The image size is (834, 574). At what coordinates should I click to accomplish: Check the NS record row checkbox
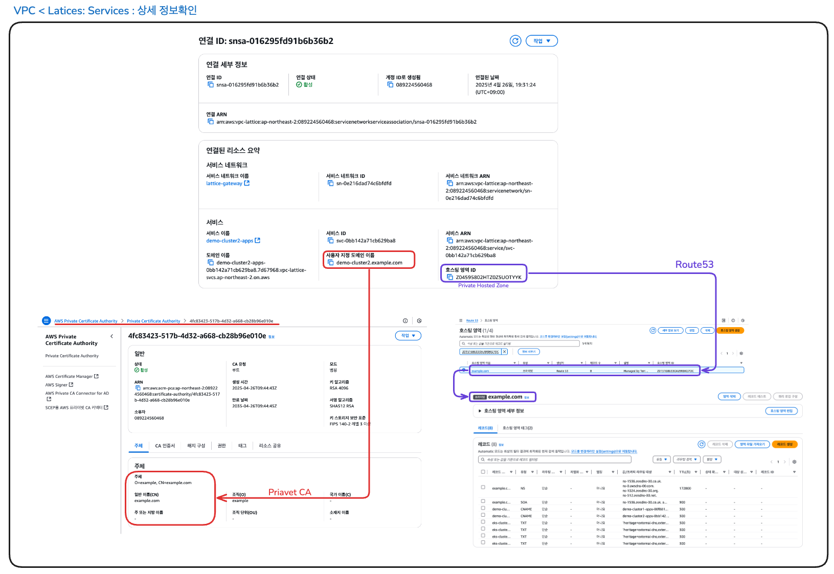coord(483,487)
